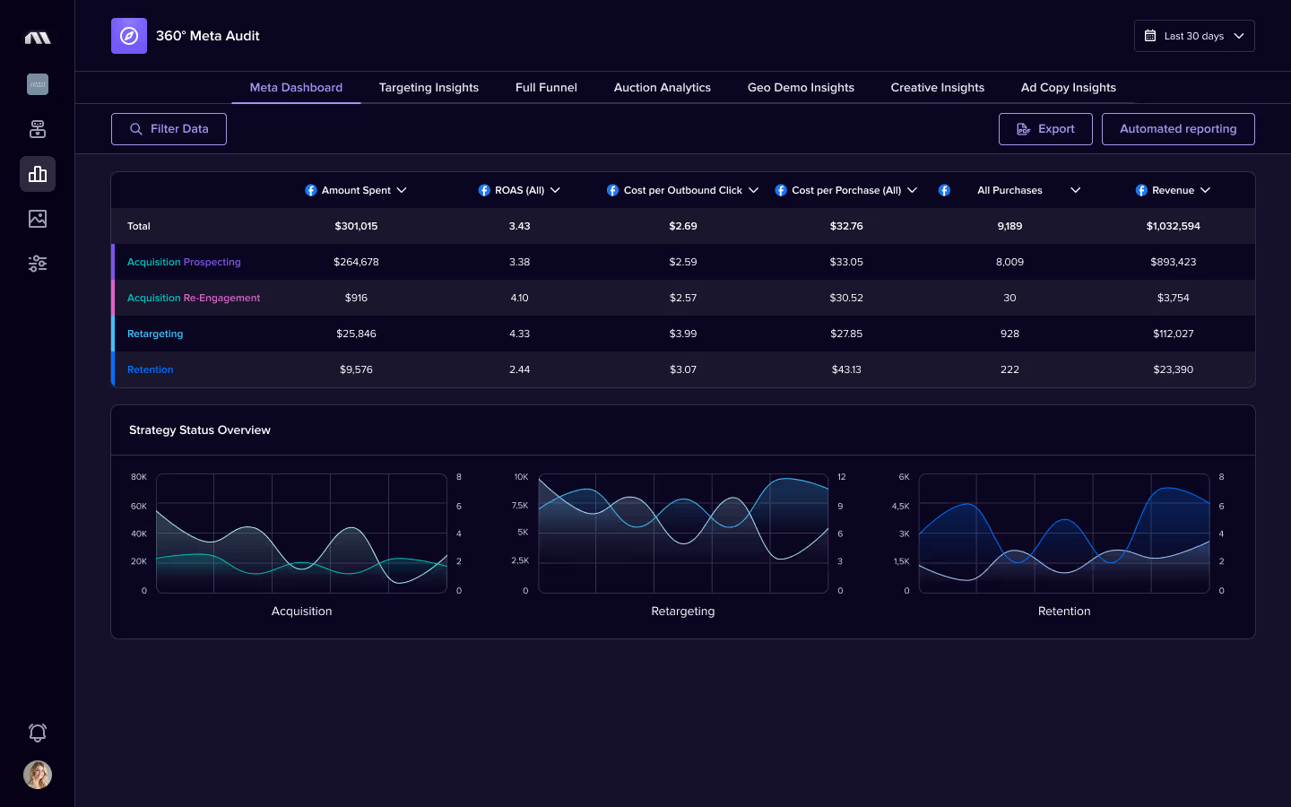Click the Retention chart

point(1064,534)
